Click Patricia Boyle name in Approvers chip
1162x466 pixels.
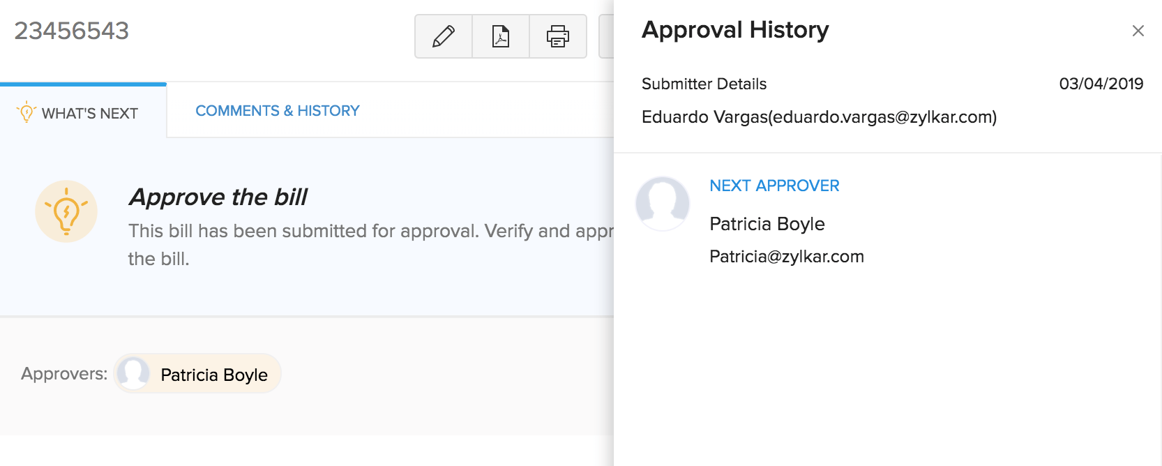[x=214, y=375]
